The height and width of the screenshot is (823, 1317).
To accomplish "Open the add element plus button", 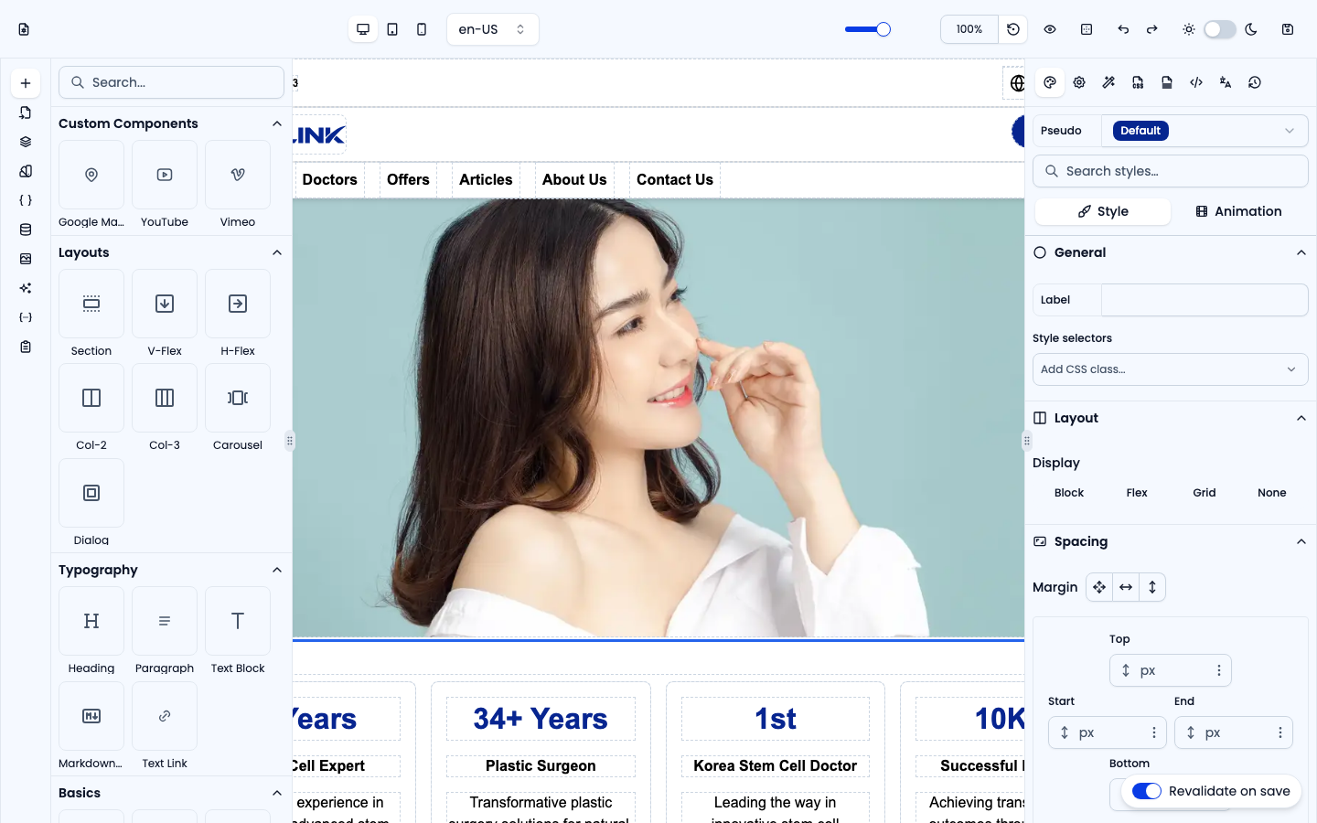I will point(26,83).
